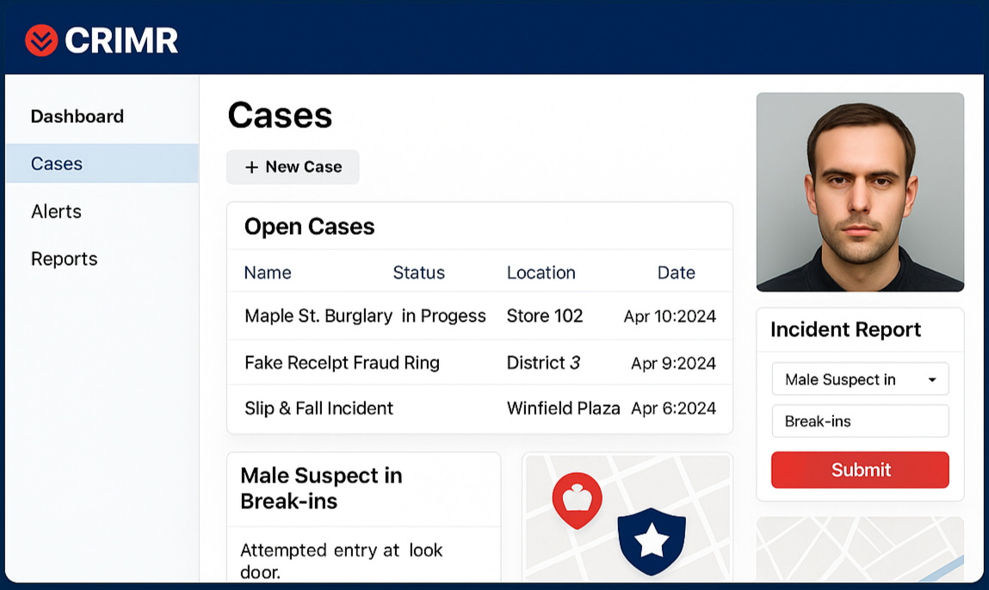
Task: Click the Open Cases heading
Action: coord(309,226)
